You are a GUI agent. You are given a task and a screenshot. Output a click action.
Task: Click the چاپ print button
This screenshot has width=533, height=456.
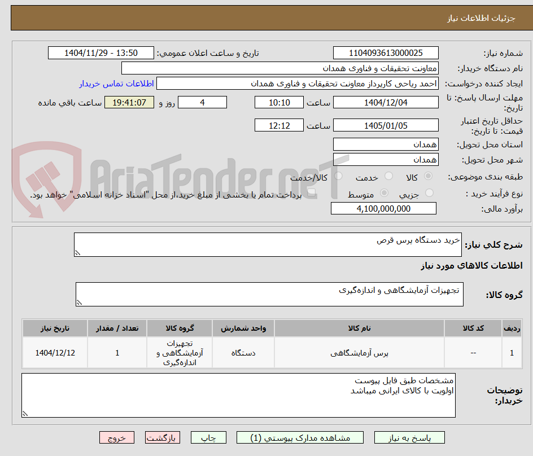coord(208,437)
